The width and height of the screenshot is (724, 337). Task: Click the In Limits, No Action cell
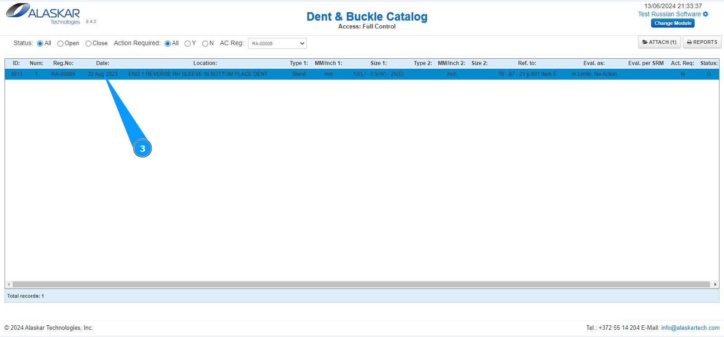[594, 74]
